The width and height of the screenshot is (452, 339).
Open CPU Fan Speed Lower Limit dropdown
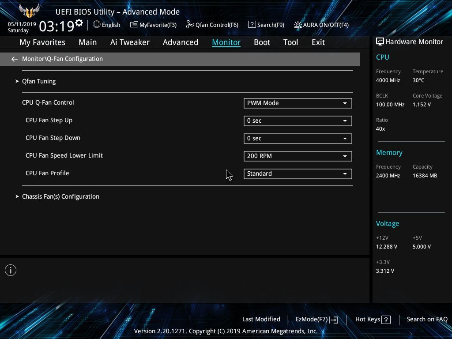pos(298,156)
